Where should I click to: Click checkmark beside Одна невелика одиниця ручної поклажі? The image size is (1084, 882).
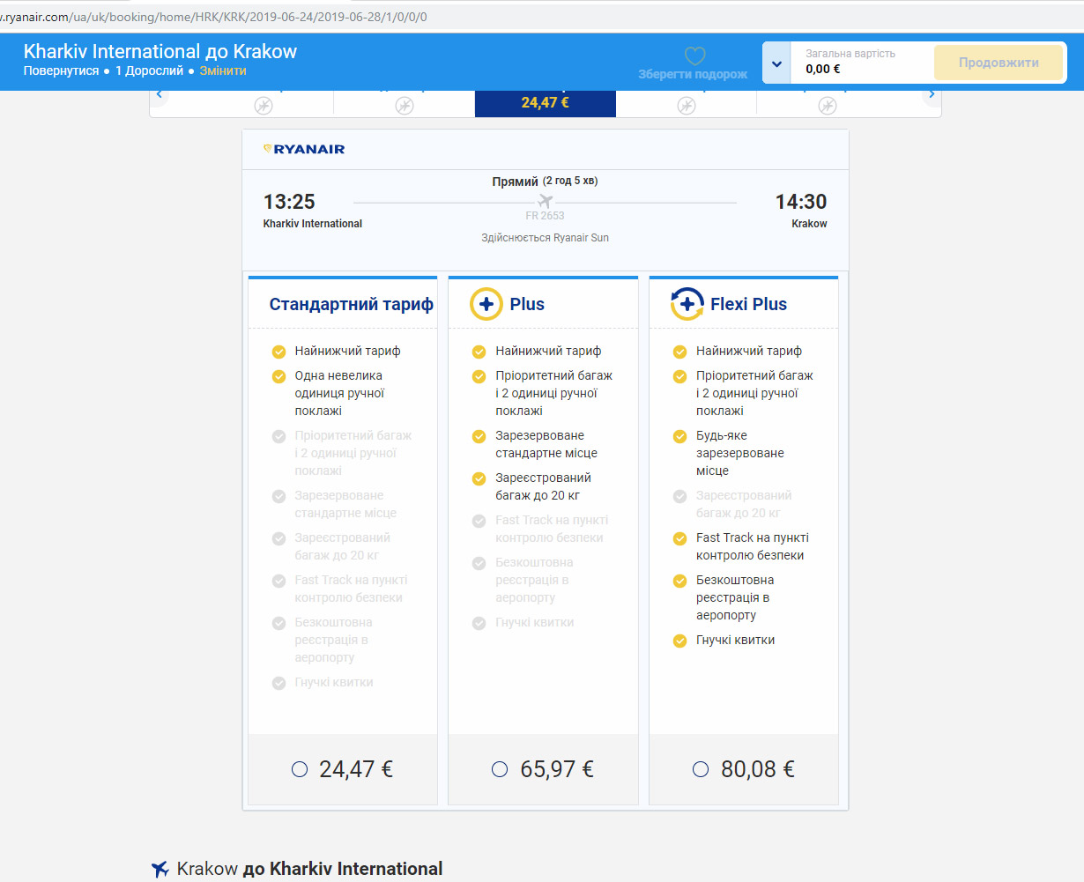click(278, 376)
